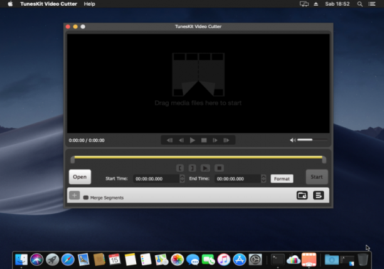This screenshot has height=269, width=384.
Task: Open Maps from the Dock
Action: (x=162, y=260)
